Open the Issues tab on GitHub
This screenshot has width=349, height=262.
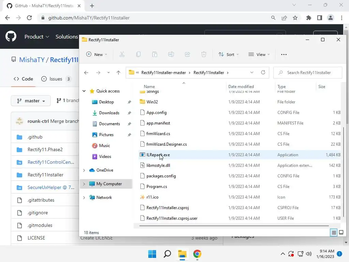tap(56, 79)
